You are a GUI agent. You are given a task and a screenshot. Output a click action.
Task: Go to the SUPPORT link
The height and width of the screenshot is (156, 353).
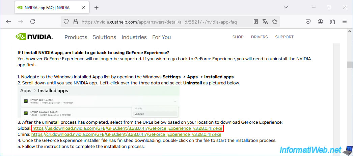pyautogui.click(x=284, y=37)
